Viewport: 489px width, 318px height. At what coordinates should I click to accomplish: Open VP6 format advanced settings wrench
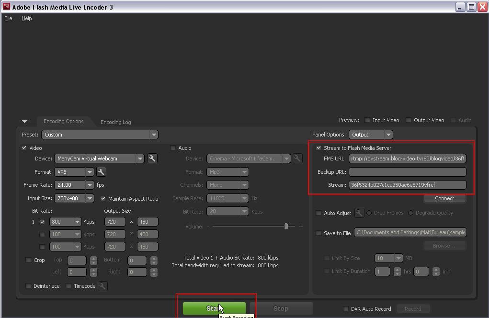click(x=101, y=172)
